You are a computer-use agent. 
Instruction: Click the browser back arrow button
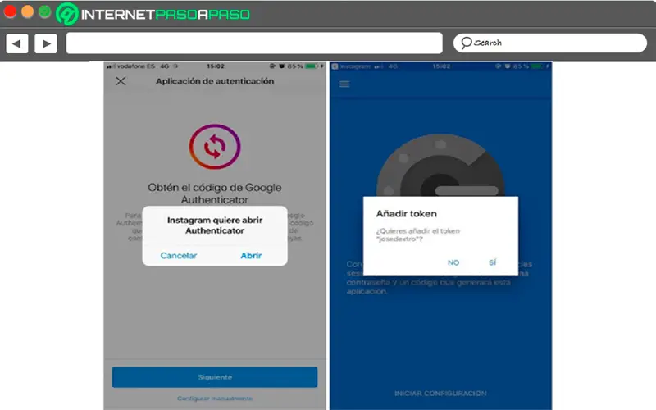(x=17, y=43)
